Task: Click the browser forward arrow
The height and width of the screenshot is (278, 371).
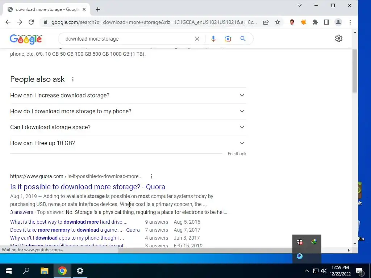Action: click(20, 22)
